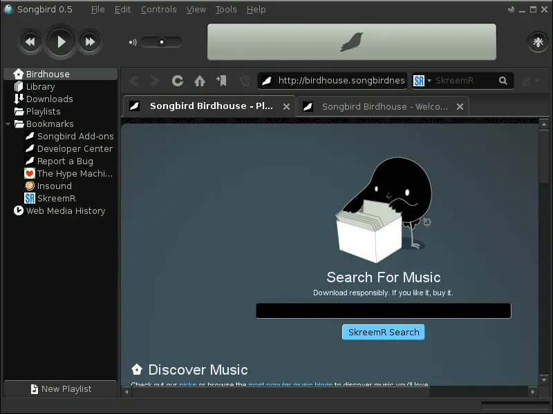Click the page scroll up arrow
Image resolution: width=553 pixels, height=414 pixels.
pyautogui.click(x=544, y=124)
